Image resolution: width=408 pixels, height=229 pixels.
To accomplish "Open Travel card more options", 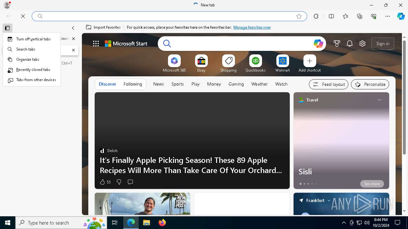I will [379, 100].
